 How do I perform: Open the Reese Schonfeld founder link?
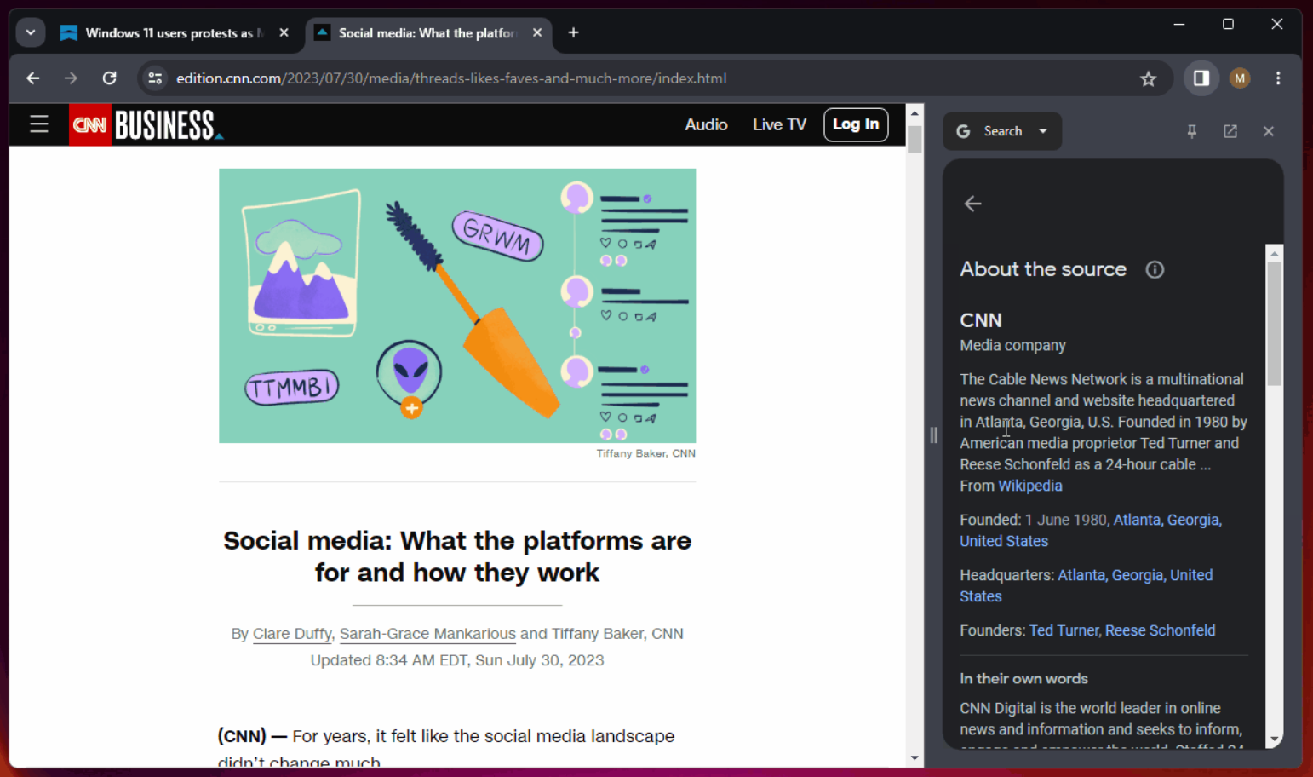point(1161,630)
